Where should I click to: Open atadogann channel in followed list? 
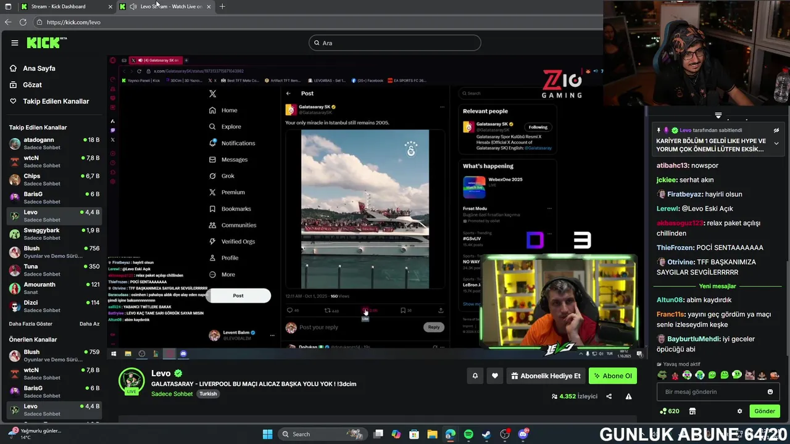[54, 143]
